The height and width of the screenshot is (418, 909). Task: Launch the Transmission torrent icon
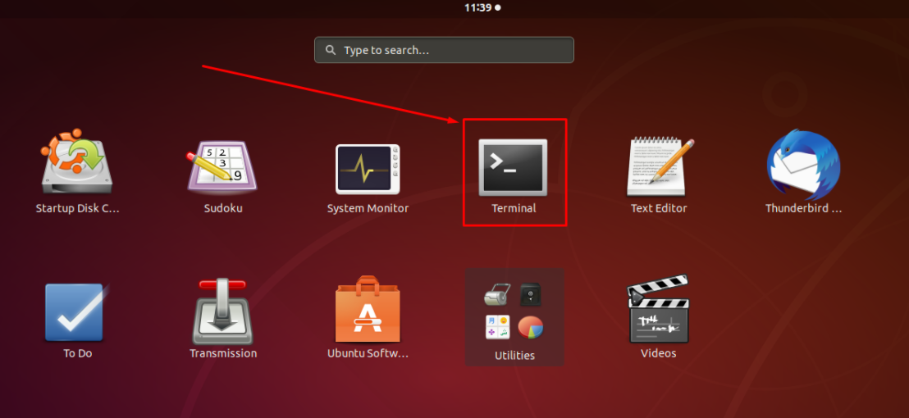click(222, 312)
